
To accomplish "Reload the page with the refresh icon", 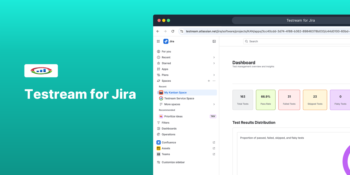I will [x=173, y=31].
